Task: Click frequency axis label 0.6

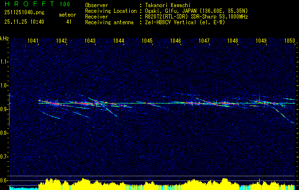Action: click(x=4, y=180)
